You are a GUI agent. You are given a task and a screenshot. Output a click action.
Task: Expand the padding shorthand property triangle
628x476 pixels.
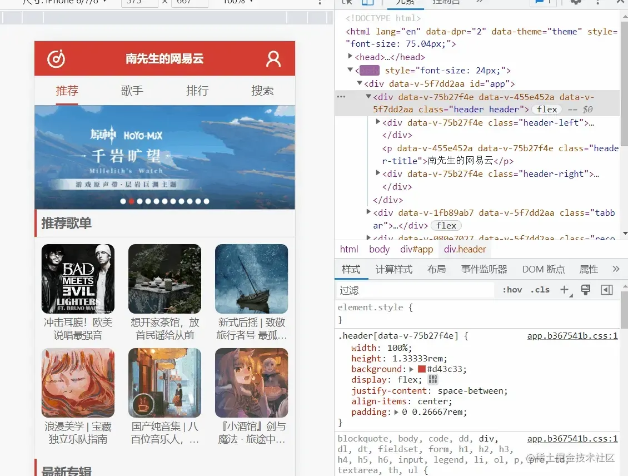[396, 412]
